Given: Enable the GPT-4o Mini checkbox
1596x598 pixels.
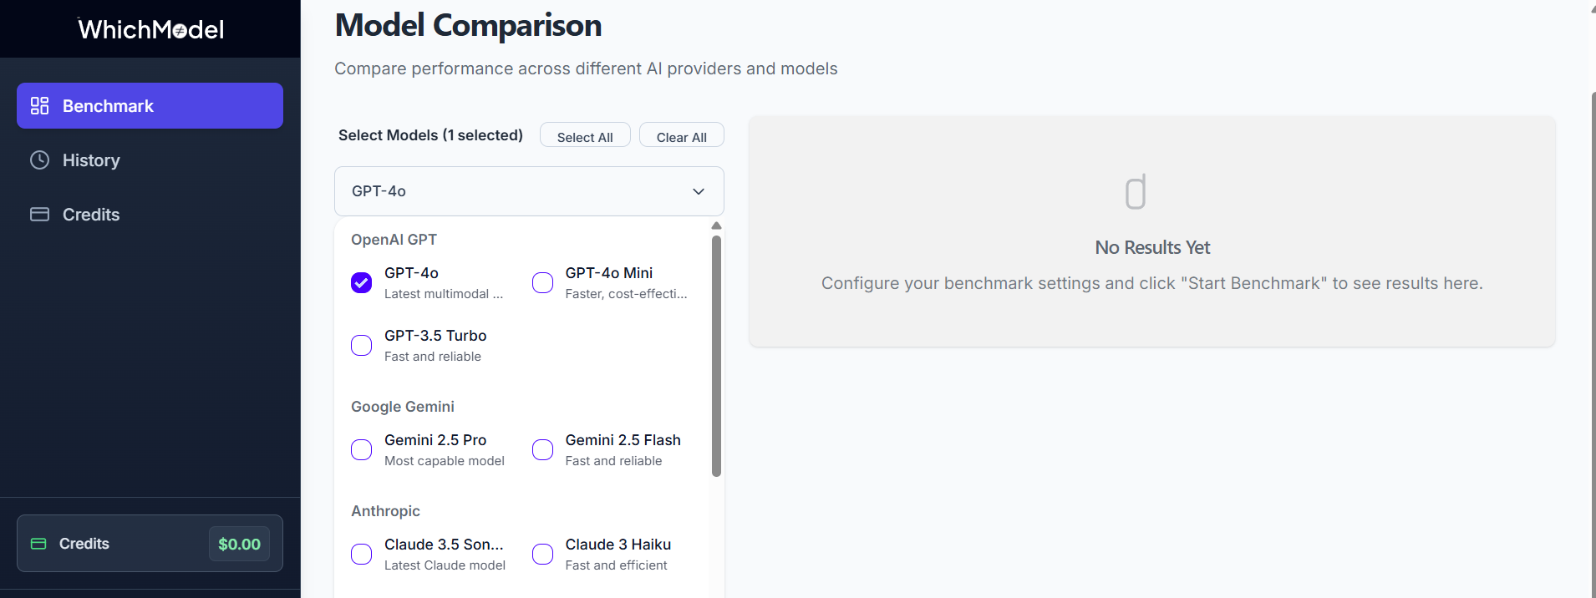Looking at the screenshot, I should (x=543, y=283).
